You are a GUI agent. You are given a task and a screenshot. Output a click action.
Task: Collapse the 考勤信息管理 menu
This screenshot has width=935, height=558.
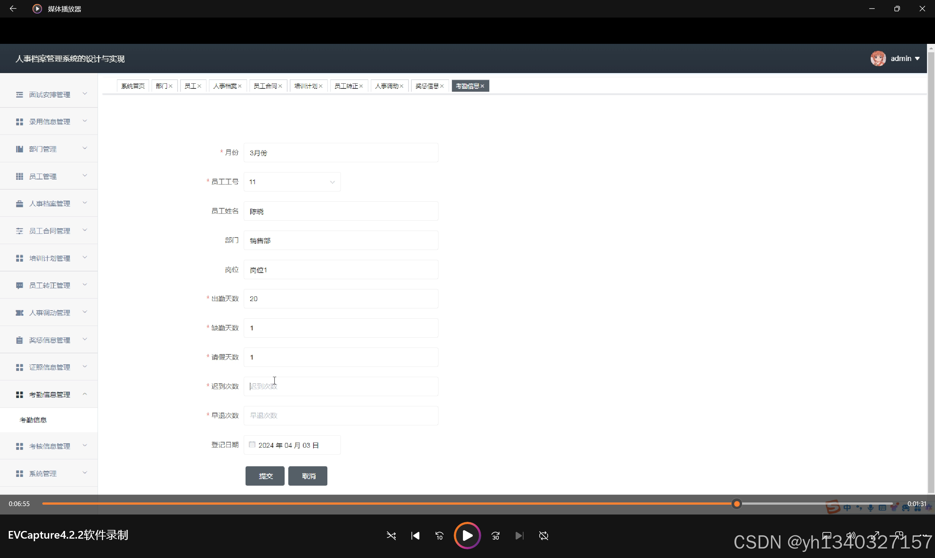click(49, 394)
